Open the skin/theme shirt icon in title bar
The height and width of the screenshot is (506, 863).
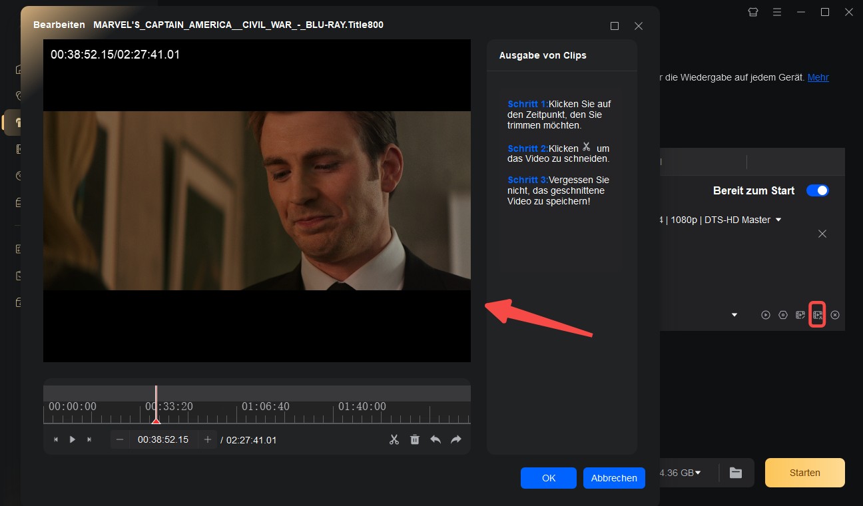753,12
